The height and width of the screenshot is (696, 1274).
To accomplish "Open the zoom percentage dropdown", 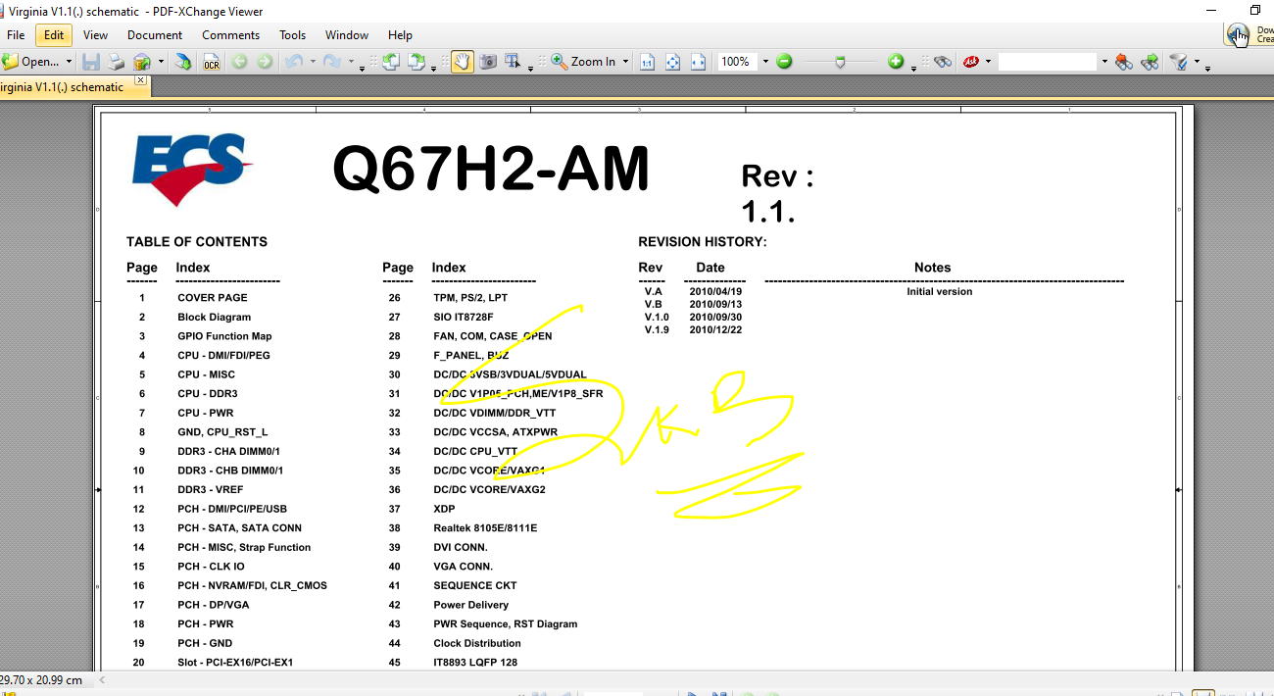I will 765,62.
